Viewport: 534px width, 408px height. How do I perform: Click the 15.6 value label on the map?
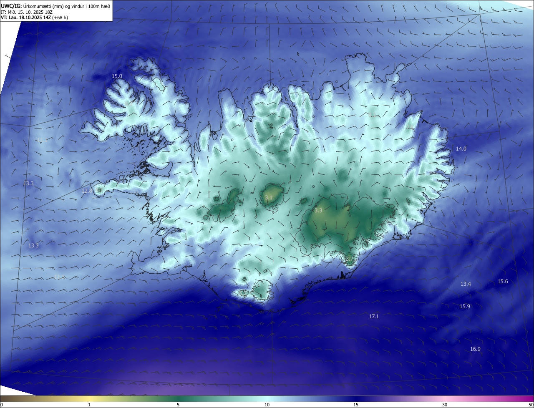coord(503,282)
